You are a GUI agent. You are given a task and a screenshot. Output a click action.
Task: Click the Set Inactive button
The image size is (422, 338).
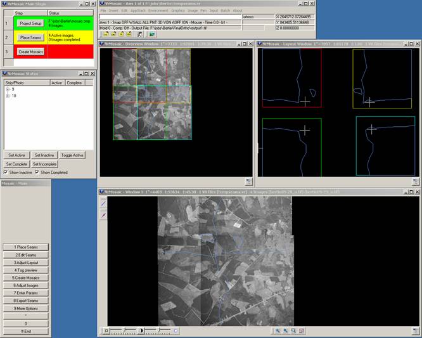click(x=44, y=155)
